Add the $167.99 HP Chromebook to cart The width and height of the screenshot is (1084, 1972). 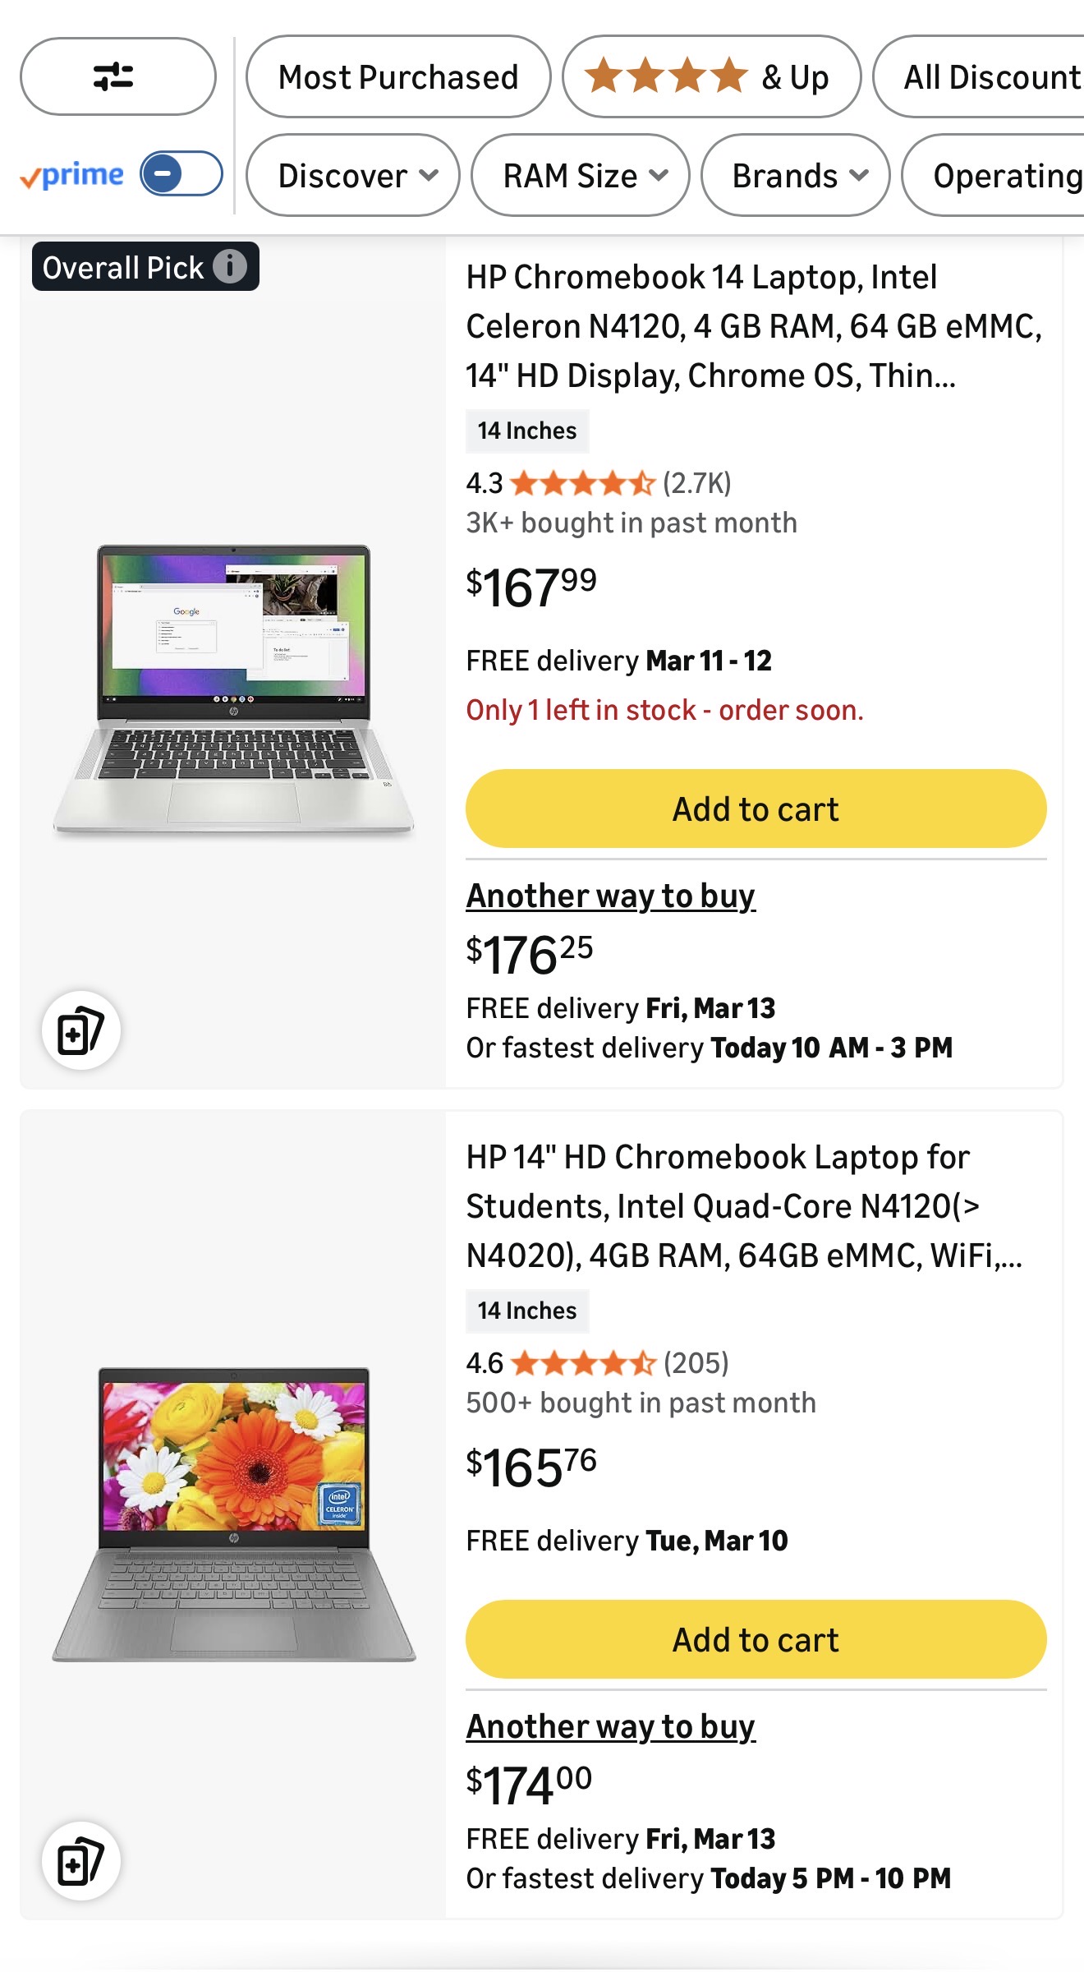click(756, 809)
